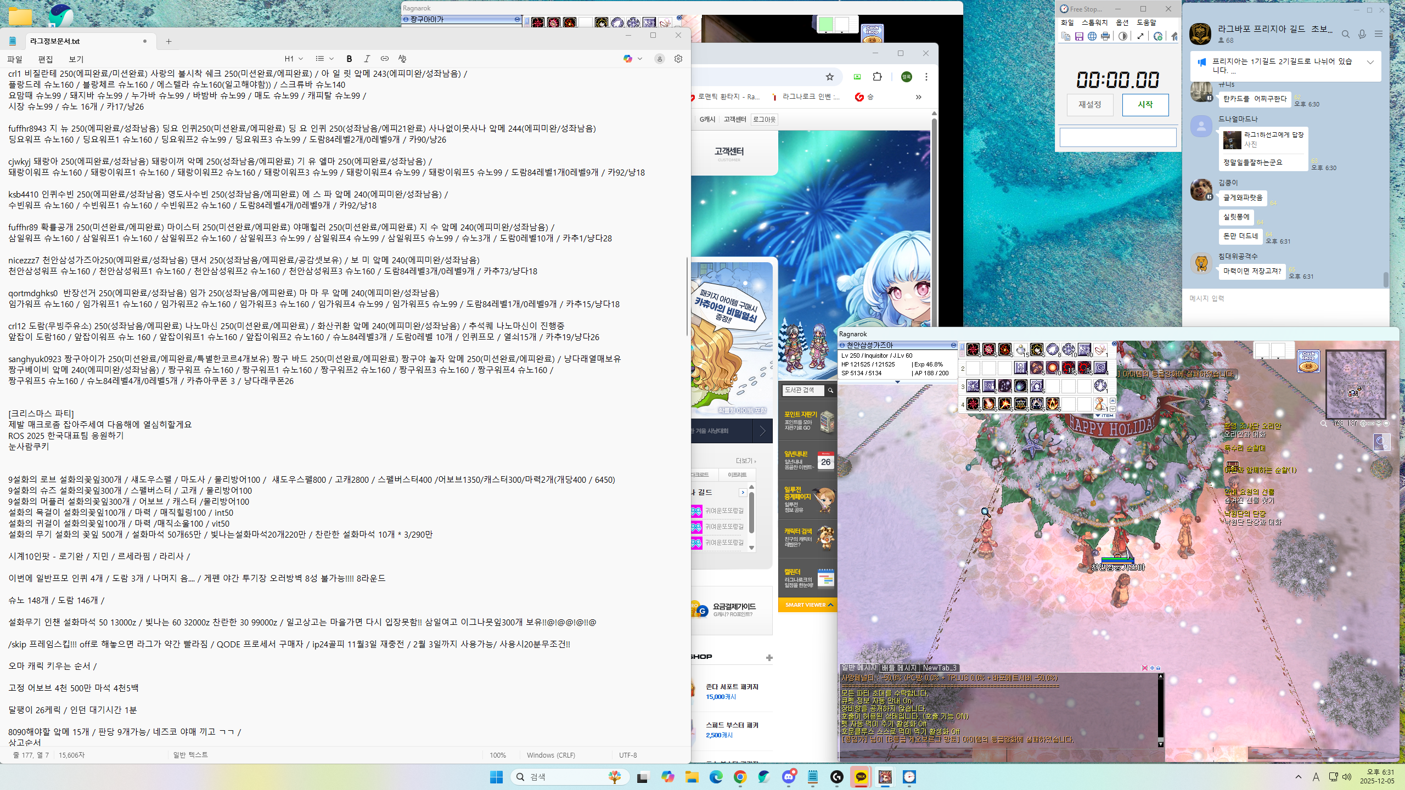Click the 로그아웃 link on the webpage

(764, 119)
